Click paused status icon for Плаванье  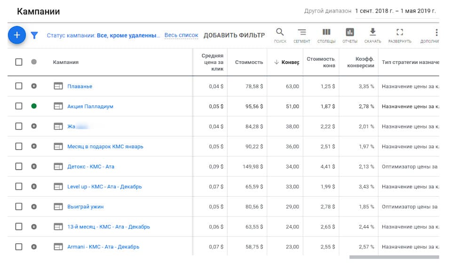34,86
